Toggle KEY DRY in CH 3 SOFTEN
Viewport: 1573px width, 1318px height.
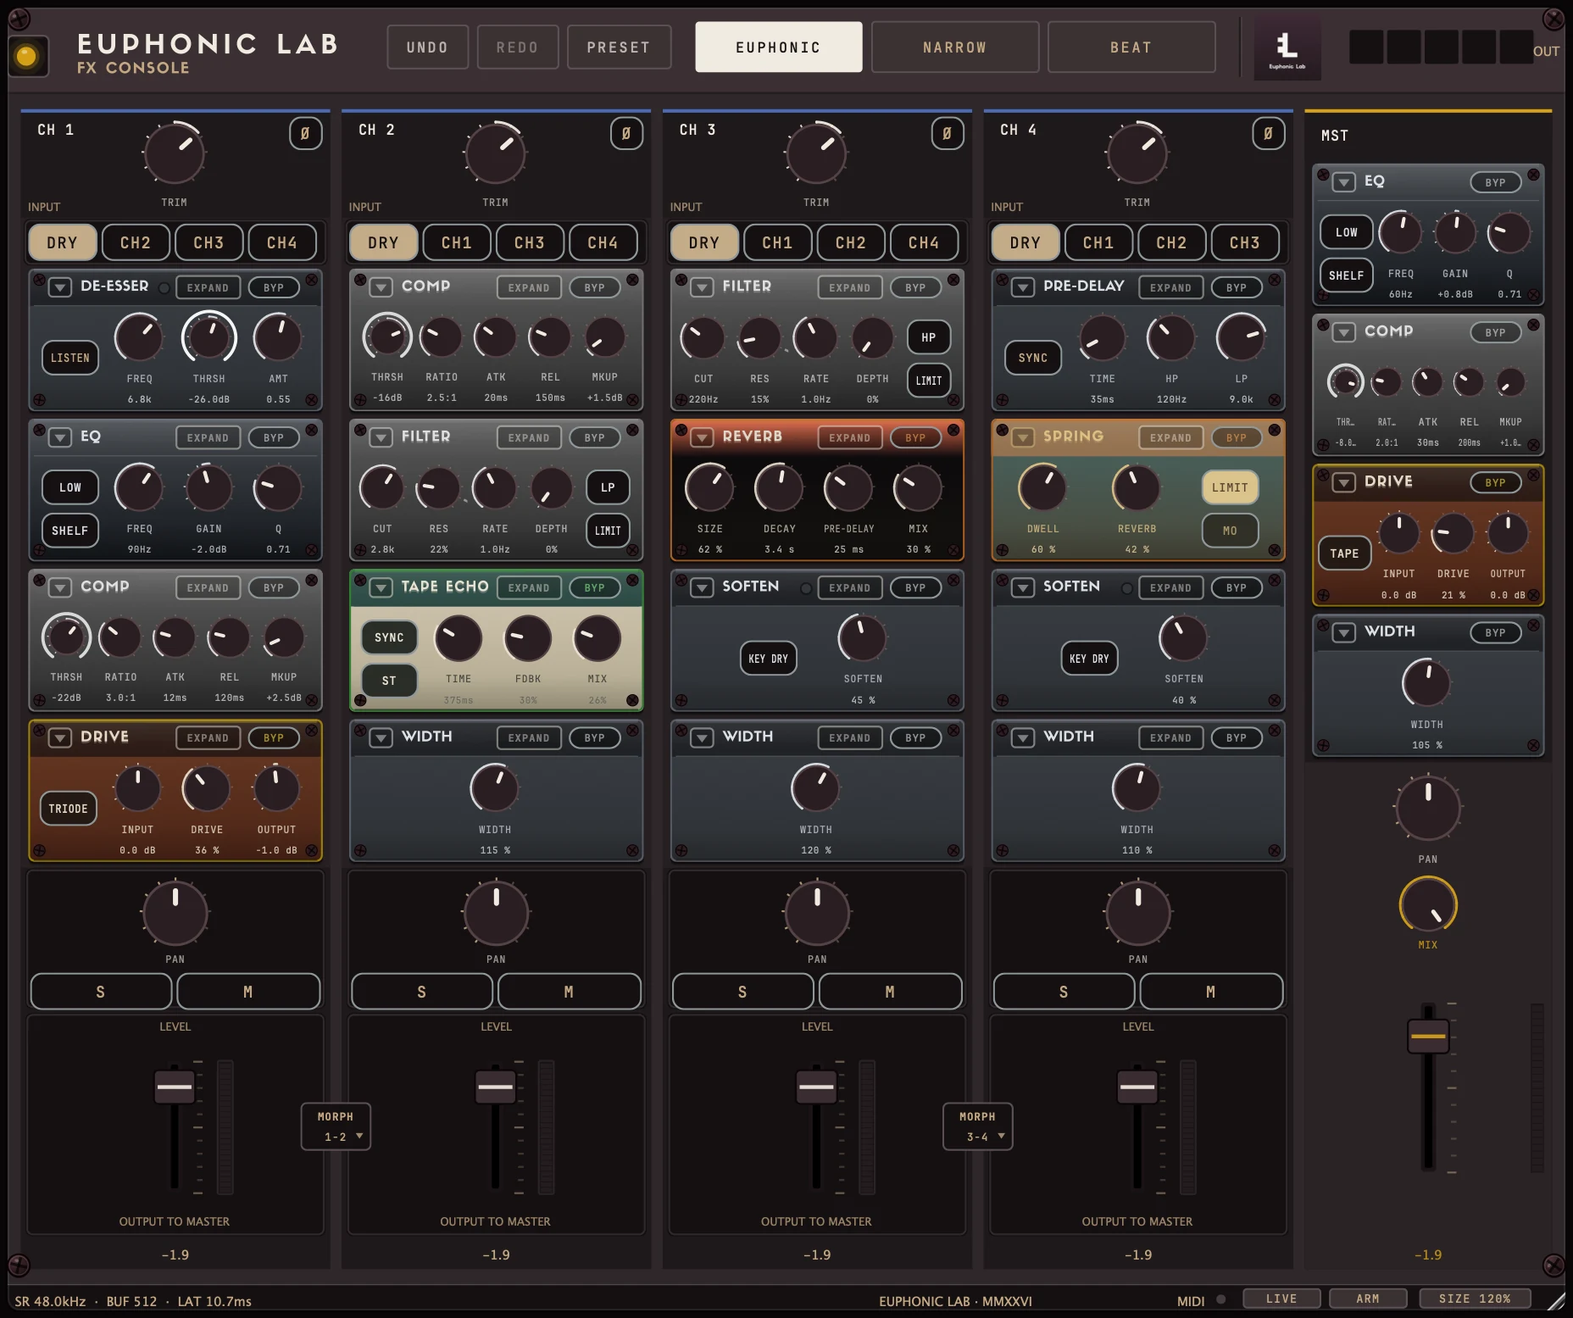click(x=768, y=659)
